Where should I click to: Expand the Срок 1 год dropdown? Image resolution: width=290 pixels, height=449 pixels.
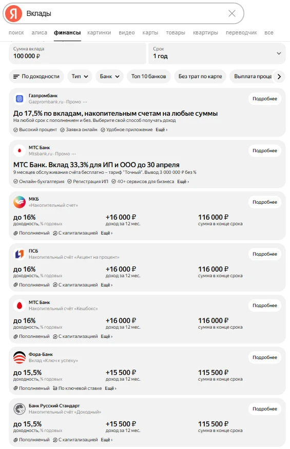[x=217, y=53]
